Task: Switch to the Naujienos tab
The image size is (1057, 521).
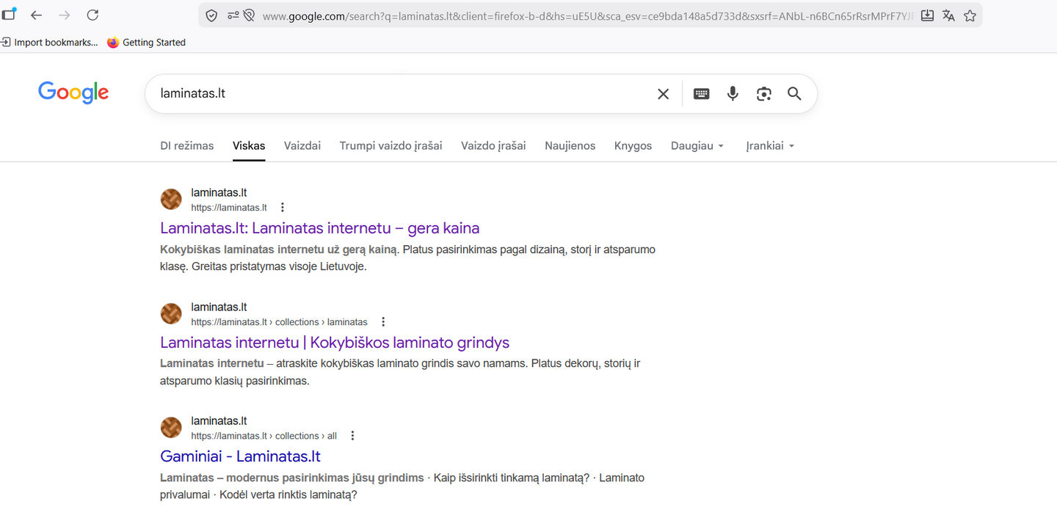Action: (570, 146)
